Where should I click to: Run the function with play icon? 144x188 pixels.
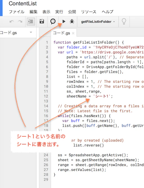click(64, 21)
